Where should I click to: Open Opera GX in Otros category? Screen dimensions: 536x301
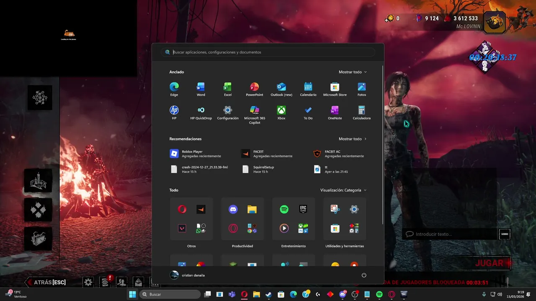182,209
